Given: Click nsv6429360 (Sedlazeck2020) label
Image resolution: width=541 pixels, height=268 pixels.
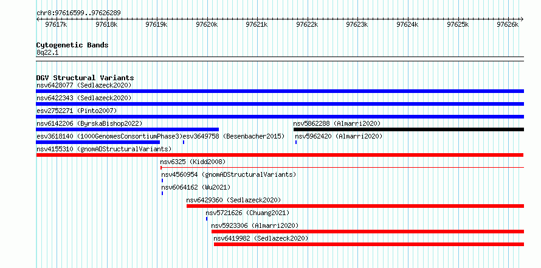Looking at the screenshot, I should click(x=233, y=200).
